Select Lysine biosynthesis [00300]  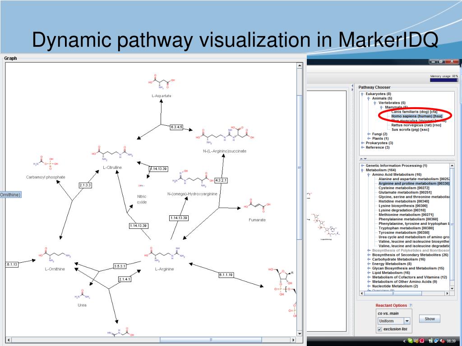click(x=403, y=205)
